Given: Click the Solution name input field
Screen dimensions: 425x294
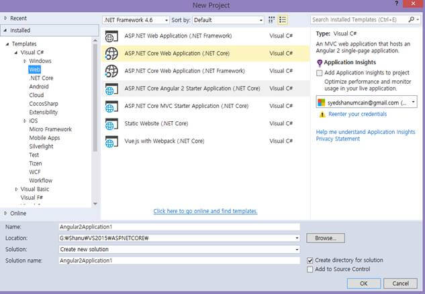Looking at the screenshot, I should (x=179, y=261).
